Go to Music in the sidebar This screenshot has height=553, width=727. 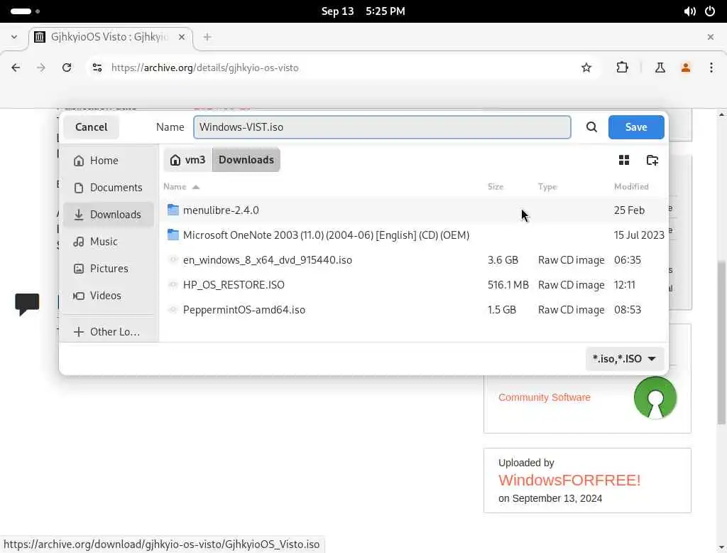[x=109, y=242]
